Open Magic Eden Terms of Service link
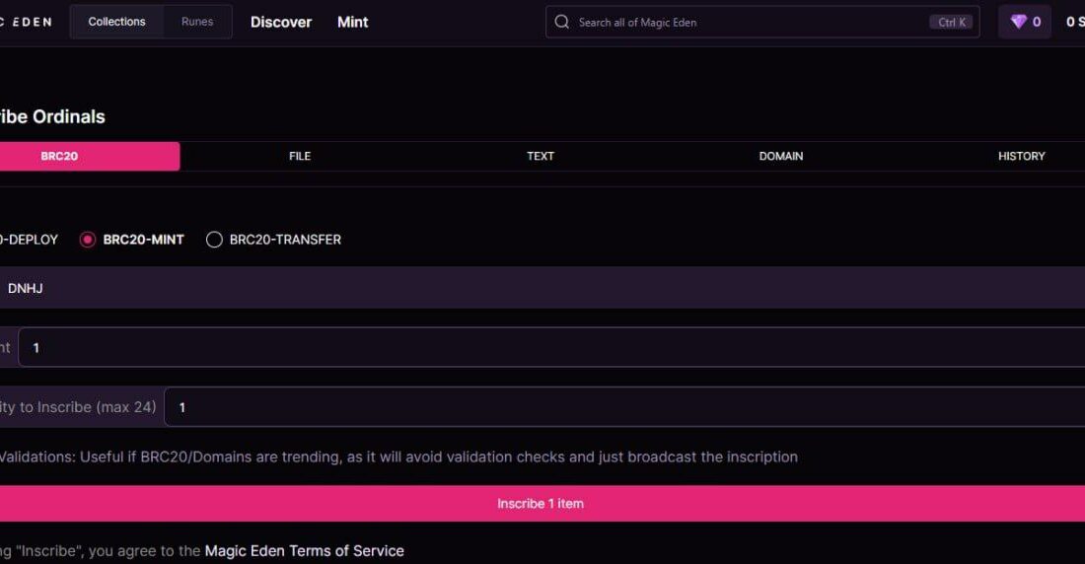 click(305, 551)
